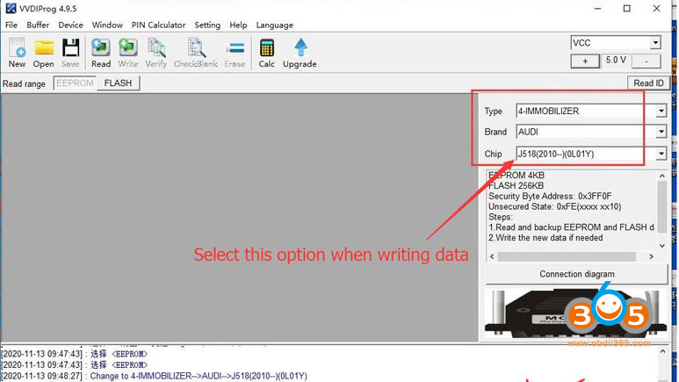Click the chip info scroll up arrow
Viewport: 679px width, 382px height.
click(662, 176)
